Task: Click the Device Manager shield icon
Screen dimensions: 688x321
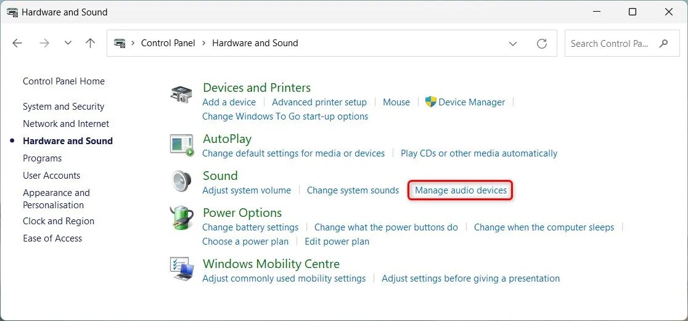Action: [431, 102]
